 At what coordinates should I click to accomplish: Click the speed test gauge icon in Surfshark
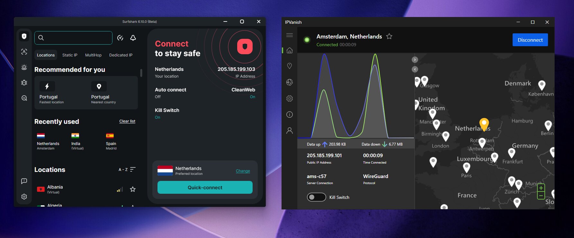click(x=120, y=38)
